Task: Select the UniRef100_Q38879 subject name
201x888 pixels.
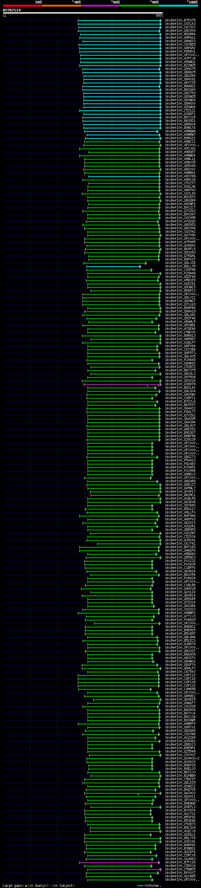Action: [180, 644]
